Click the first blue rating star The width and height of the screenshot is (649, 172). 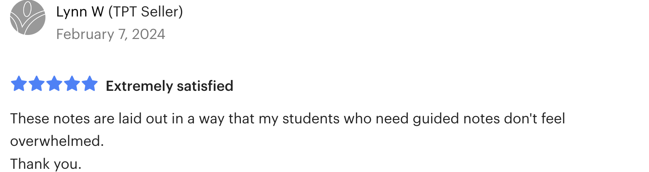[18, 84]
